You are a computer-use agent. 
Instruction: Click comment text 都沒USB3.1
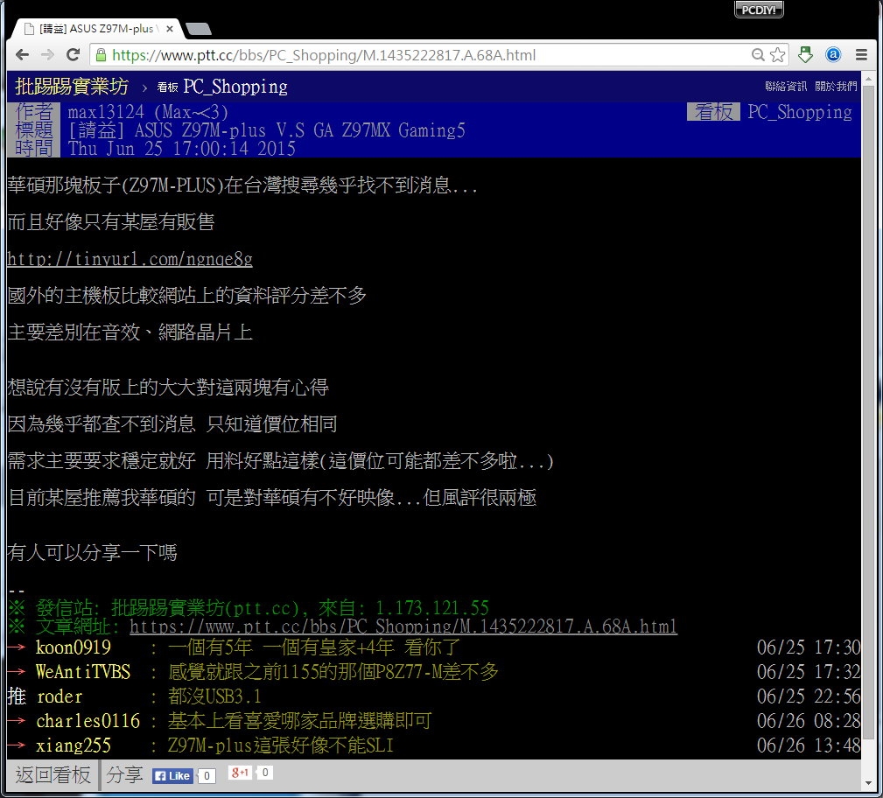[214, 696]
